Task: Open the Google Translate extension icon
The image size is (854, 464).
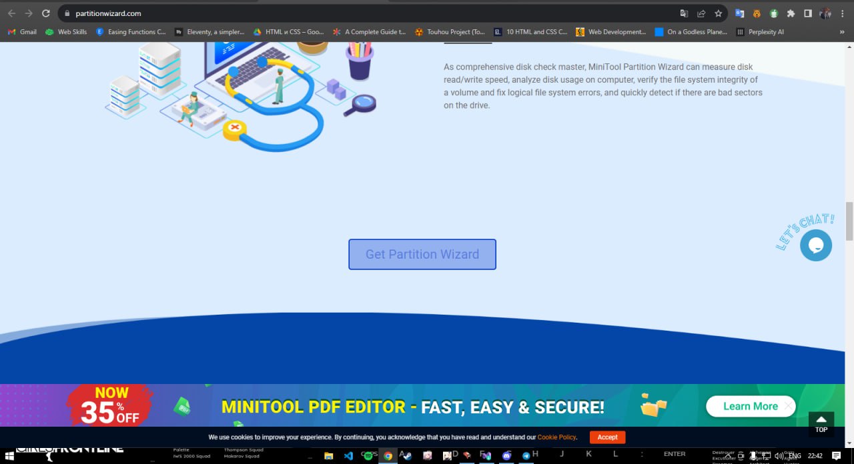Action: pyautogui.click(x=740, y=13)
